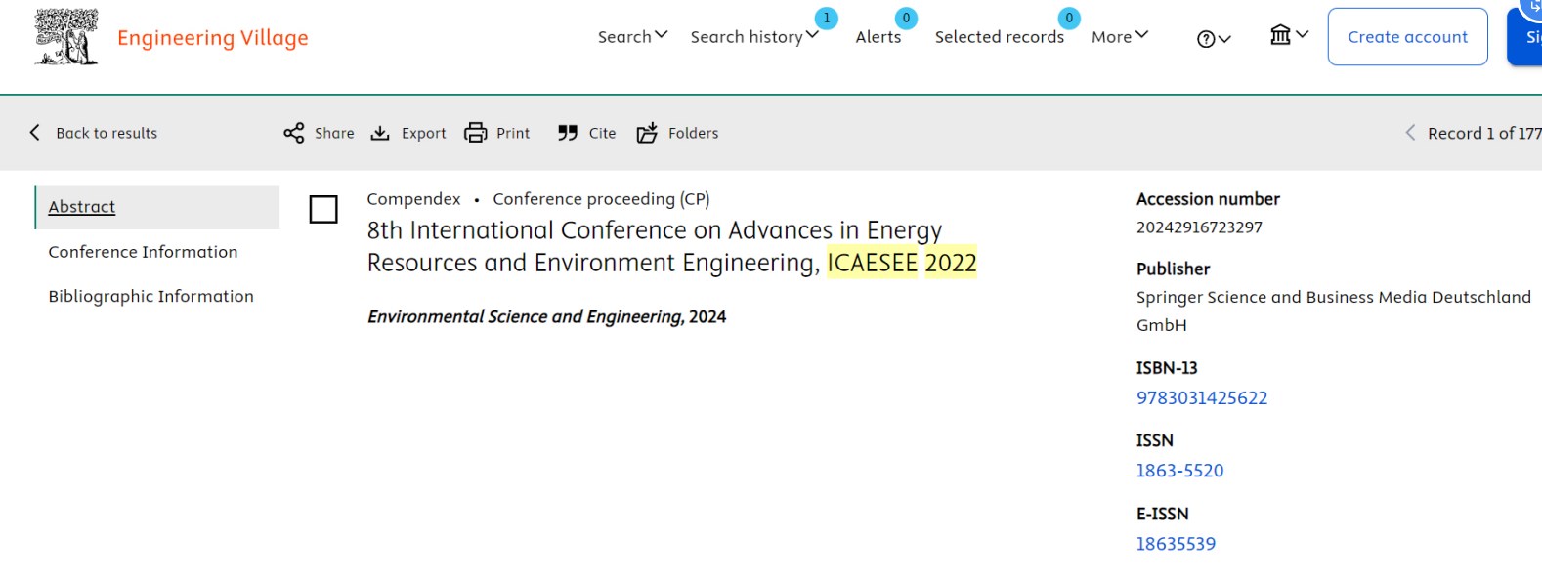This screenshot has width=1542, height=579.
Task: Click the Folders icon
Action: [647, 133]
